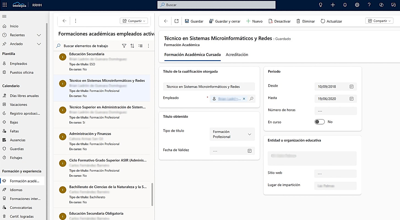Open the Tipo de título dropdown
The width and height of the screenshot is (400, 220).
249,134
